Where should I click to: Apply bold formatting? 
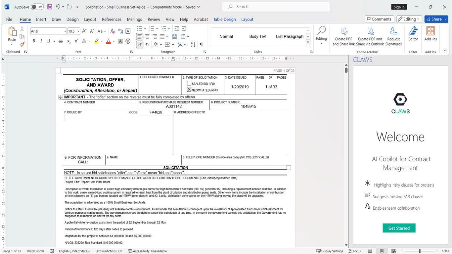[x=34, y=41]
